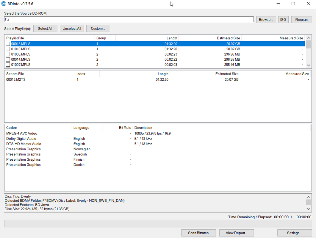Open the Settings... dialog
316x238 pixels.
[295, 233]
